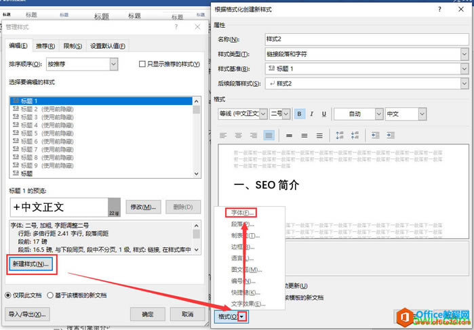Choose 段落 from format menu
The width and height of the screenshot is (474, 330).
[x=243, y=224]
